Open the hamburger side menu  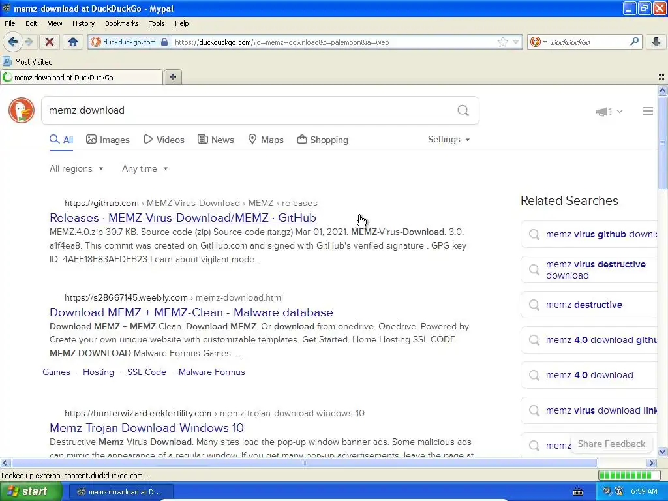648,111
